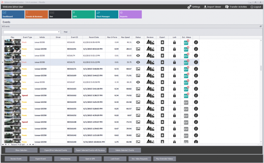Screen dimensions: 264x163
Task: Go to the next record with the navigator arrow
Action: pos(28,144)
